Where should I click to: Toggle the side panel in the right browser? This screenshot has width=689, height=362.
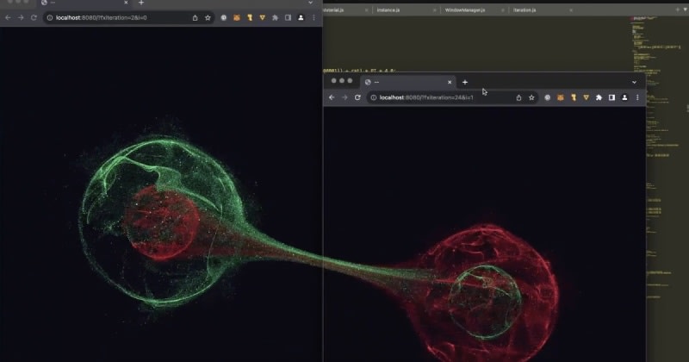[x=611, y=97]
